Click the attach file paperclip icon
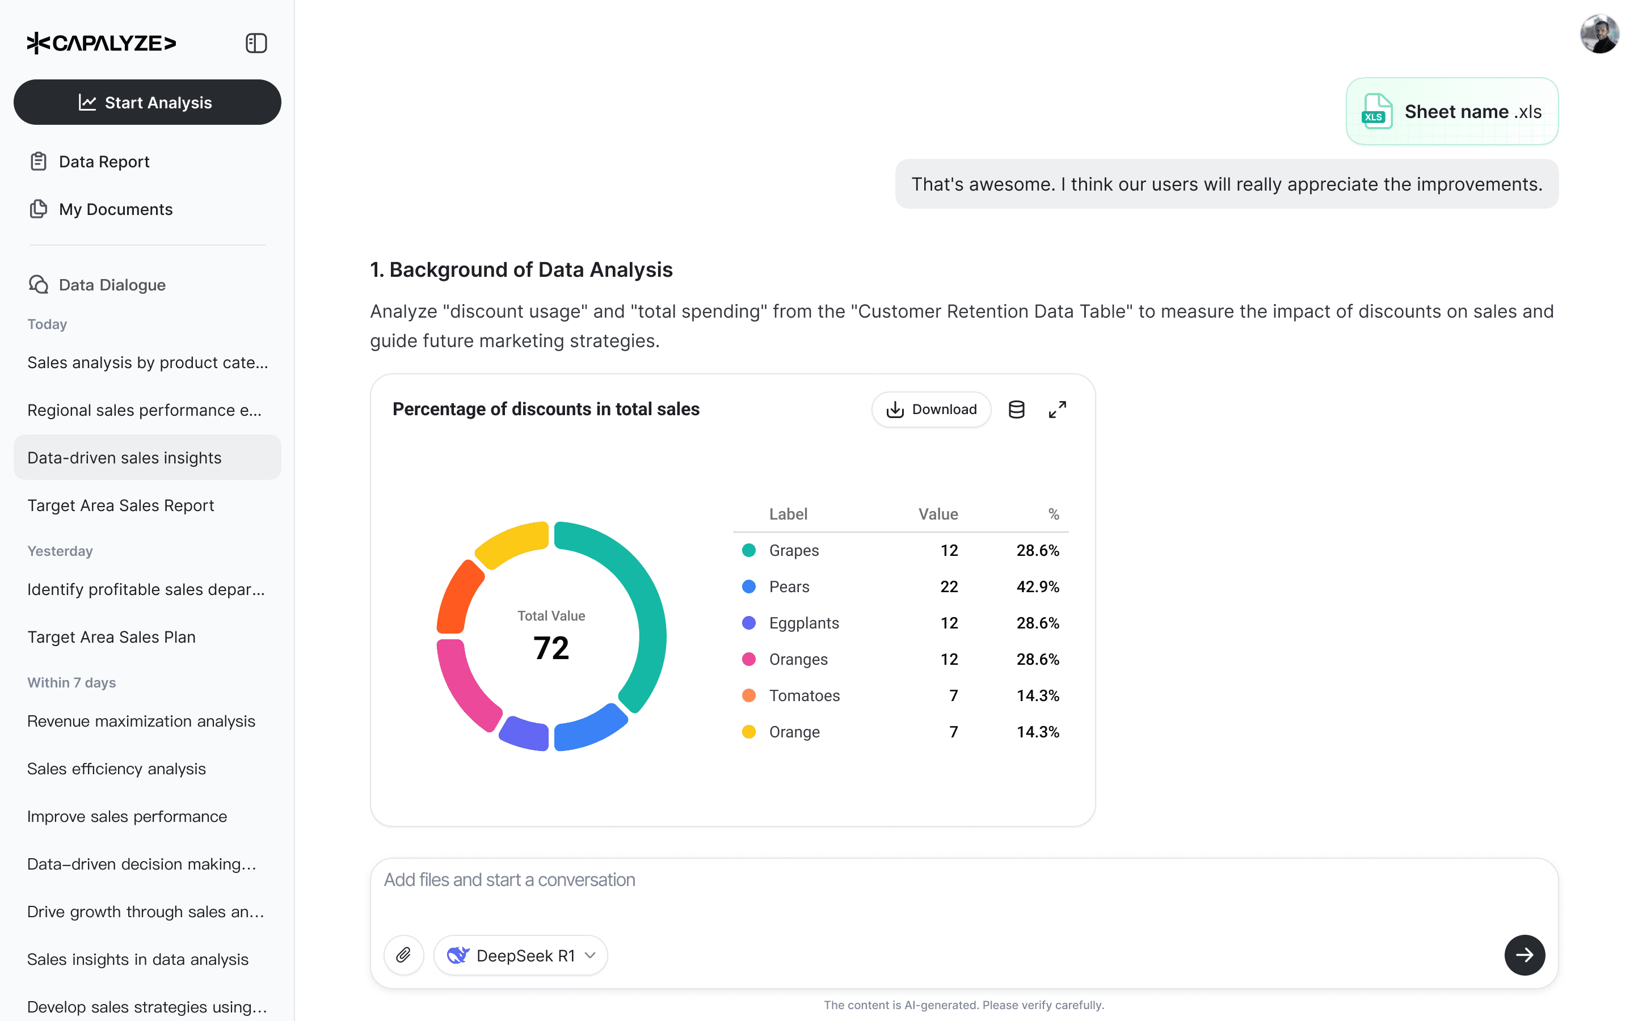The image size is (1634, 1021). pyautogui.click(x=403, y=955)
